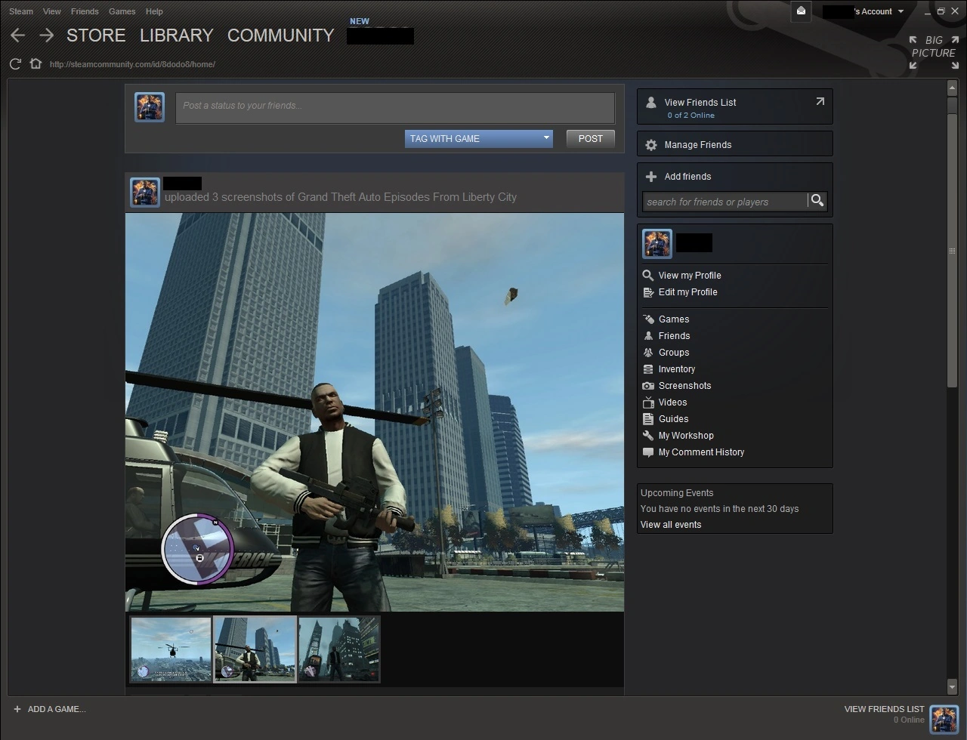Viewport: 967px width, 740px height.
Task: Select the helicopter screenshot thumbnail
Action: [171, 649]
